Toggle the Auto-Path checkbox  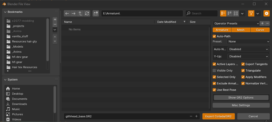214,36
